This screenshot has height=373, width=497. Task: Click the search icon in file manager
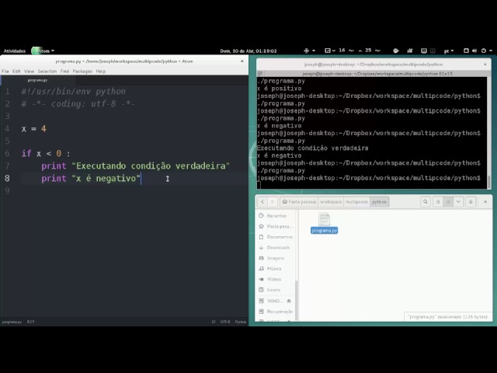426,202
